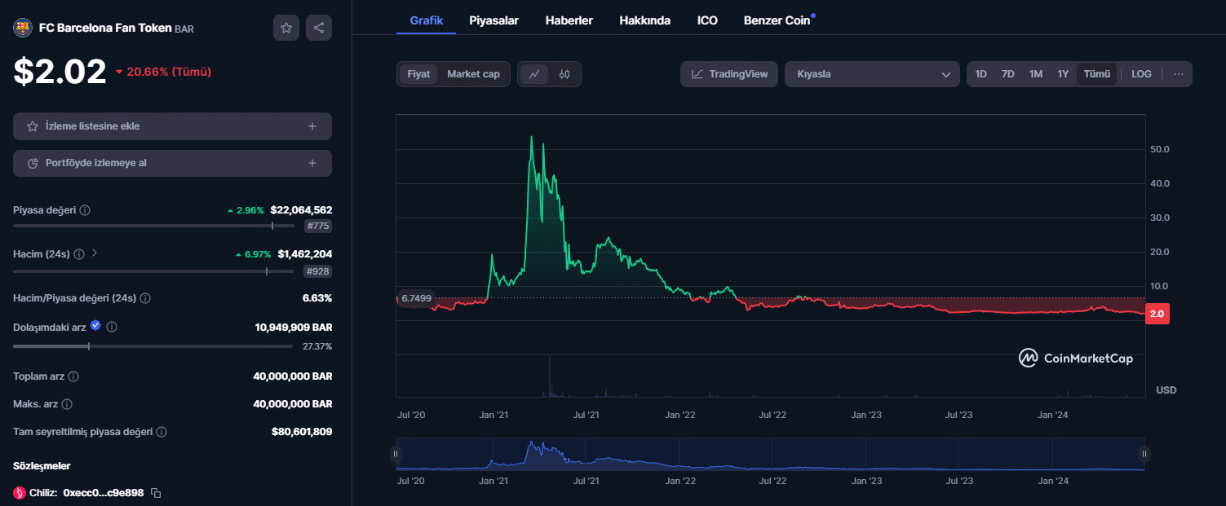The width and height of the screenshot is (1226, 506).
Task: Open the Haberler tab
Action: (x=569, y=20)
